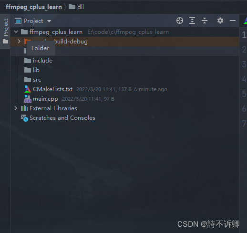
Task: Click the Expand All toolbar icon
Action: (x=192, y=21)
